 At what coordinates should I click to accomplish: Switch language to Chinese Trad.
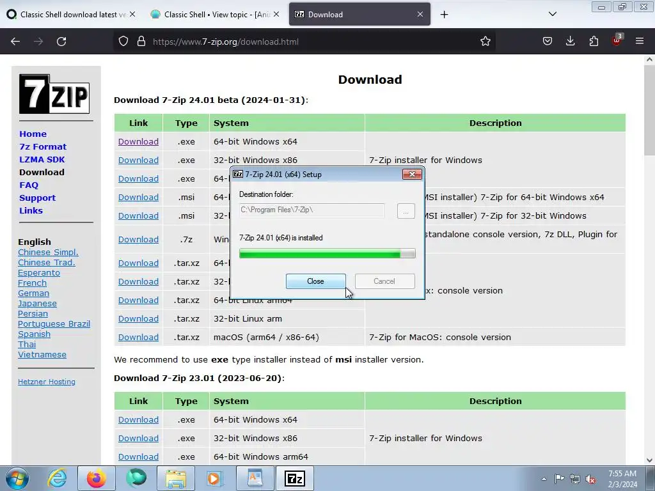47,263
